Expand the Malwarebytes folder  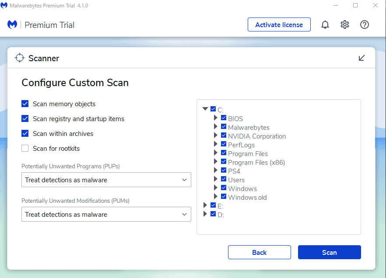pyautogui.click(x=215, y=127)
